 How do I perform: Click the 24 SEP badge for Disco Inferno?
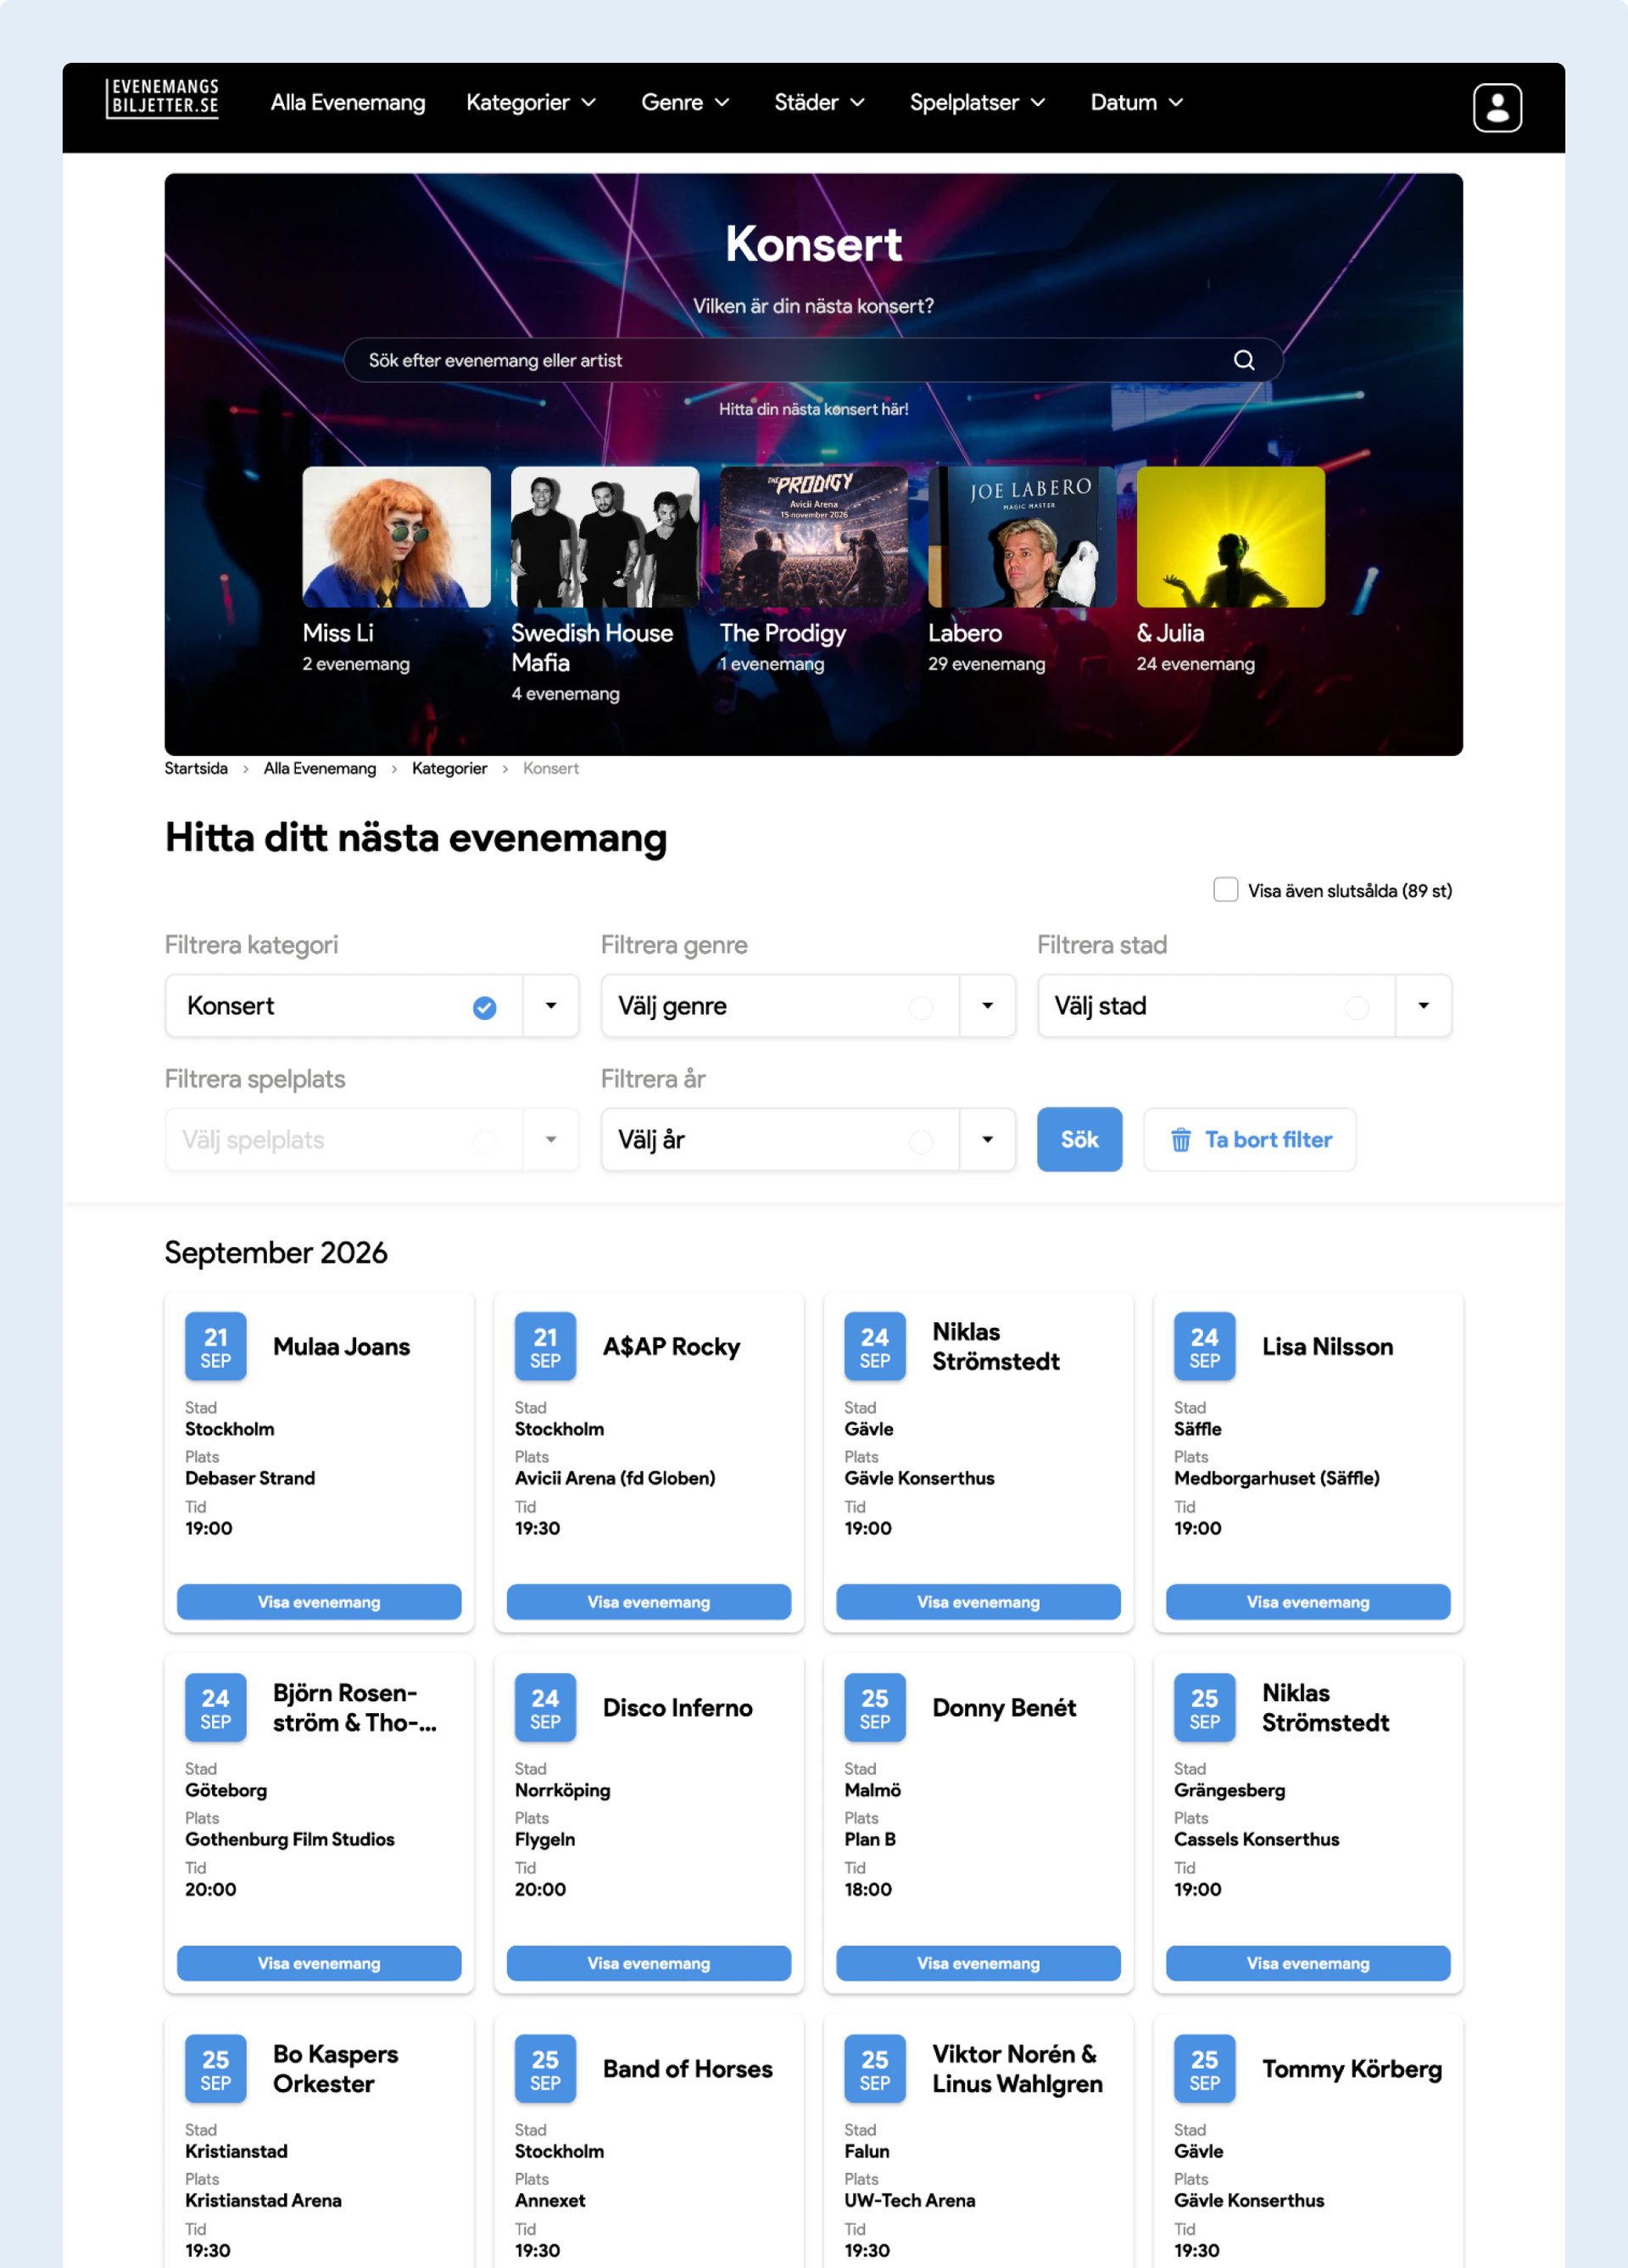click(546, 1708)
